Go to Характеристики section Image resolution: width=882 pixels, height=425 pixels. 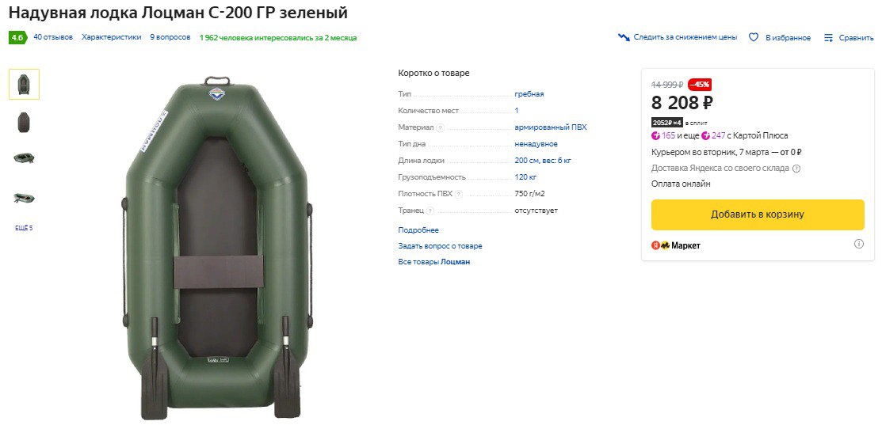tap(112, 38)
